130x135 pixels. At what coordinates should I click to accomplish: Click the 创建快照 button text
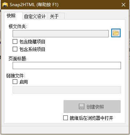[x=95, y=107]
